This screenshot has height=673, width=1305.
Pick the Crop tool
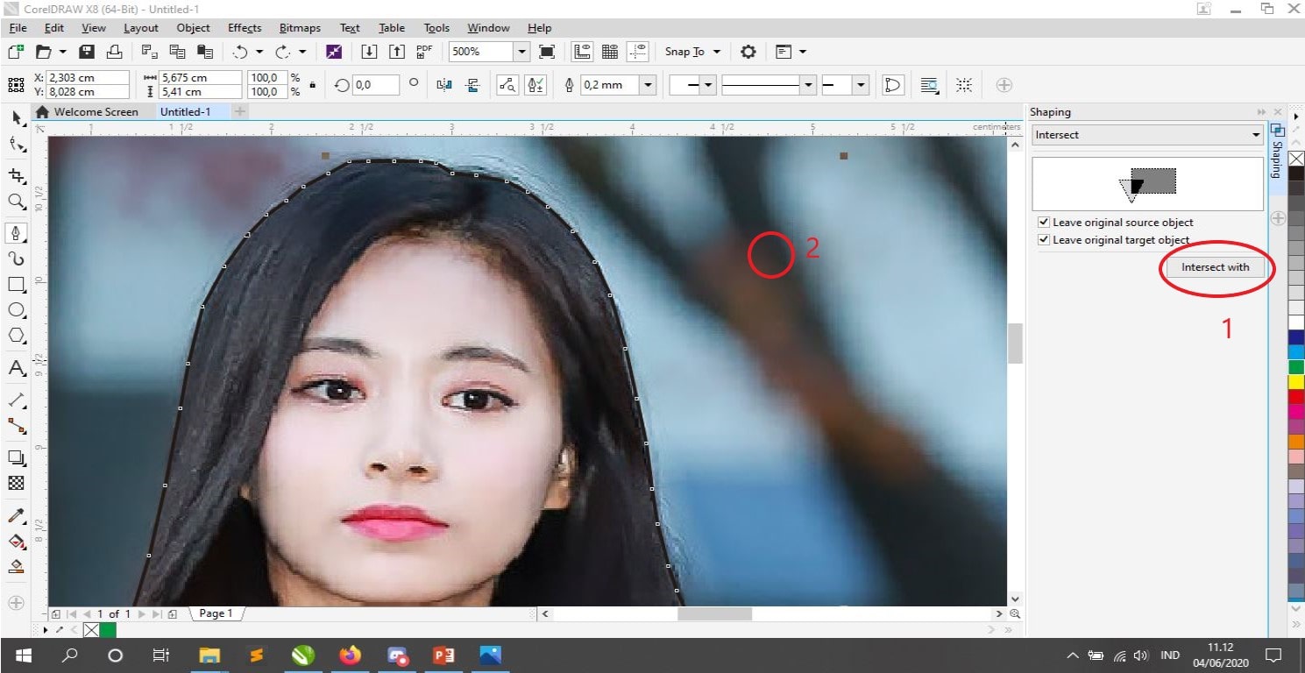pos(16,176)
